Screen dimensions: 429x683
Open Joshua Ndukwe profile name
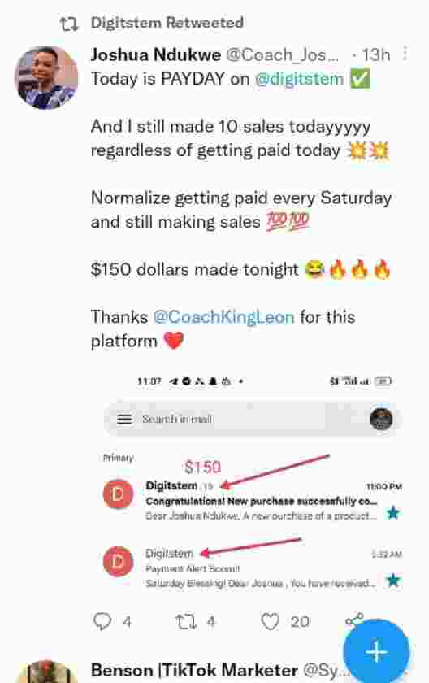click(x=156, y=55)
